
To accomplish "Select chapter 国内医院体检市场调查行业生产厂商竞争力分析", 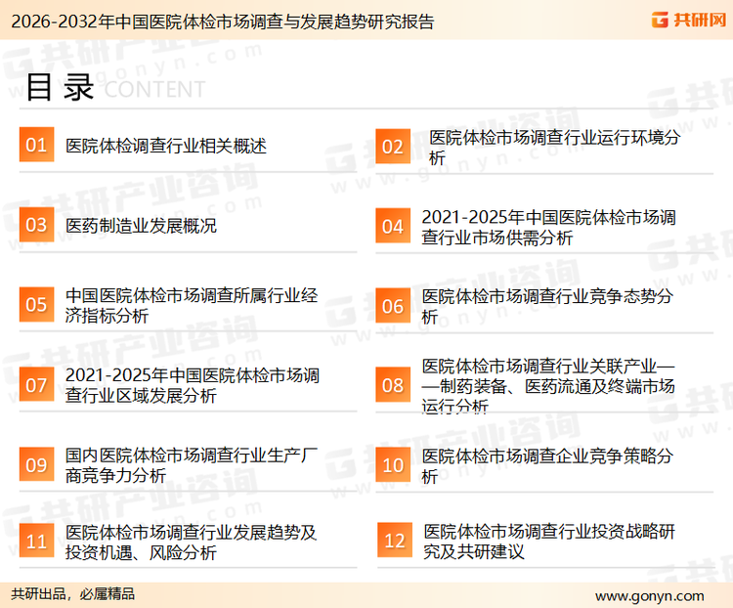I will tap(192, 465).
